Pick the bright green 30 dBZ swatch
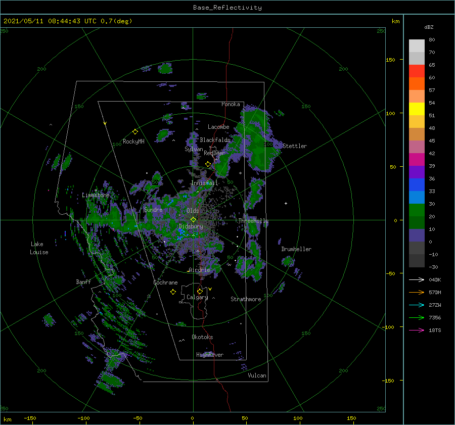 click(x=417, y=210)
